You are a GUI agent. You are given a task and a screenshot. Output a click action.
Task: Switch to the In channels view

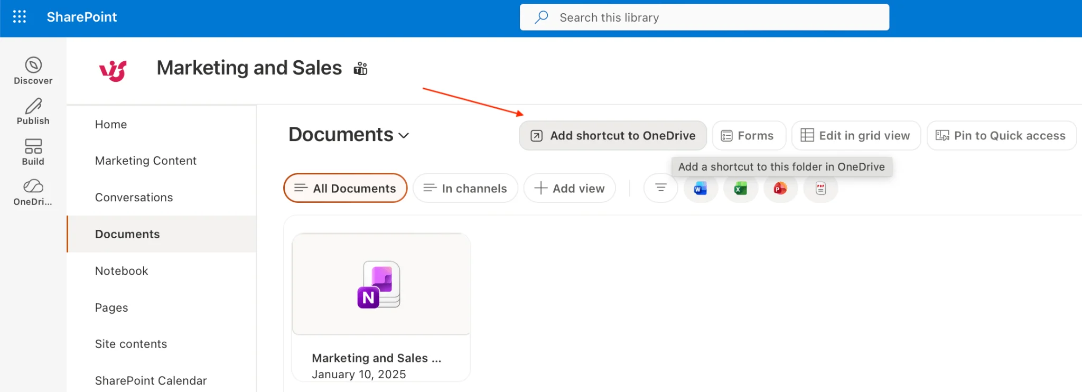tap(465, 188)
